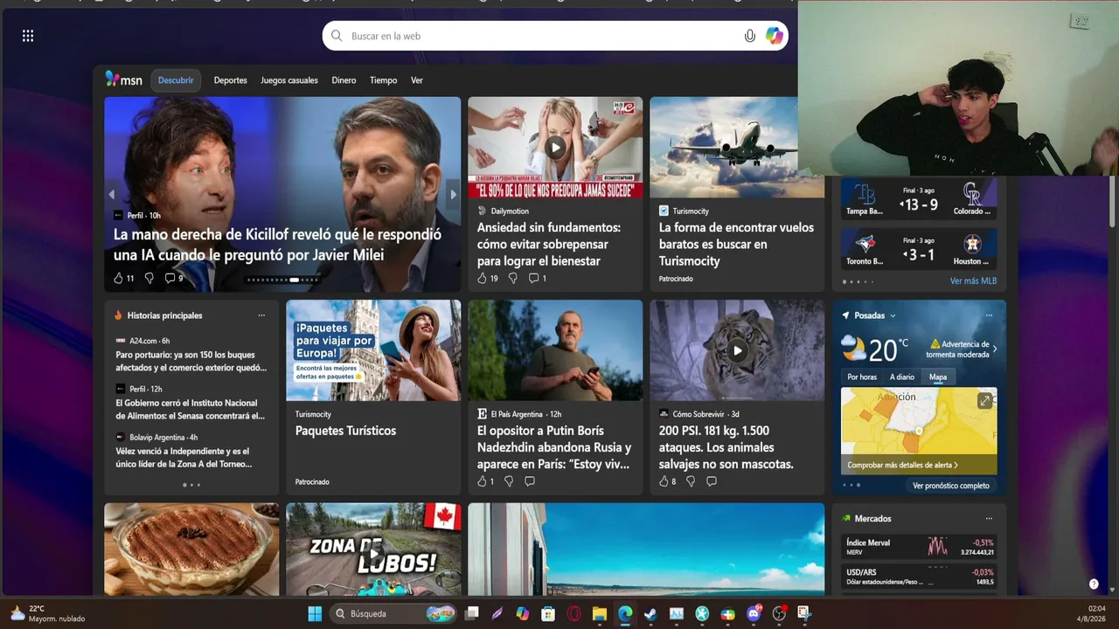The width and height of the screenshot is (1119, 629).
Task: Expand the weather map to full view
Action: pos(984,400)
